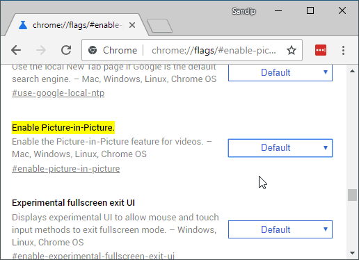Close the chrome://flags tab
Image resolution: width=359 pixels, height=260 pixels.
pyautogui.click(x=132, y=25)
